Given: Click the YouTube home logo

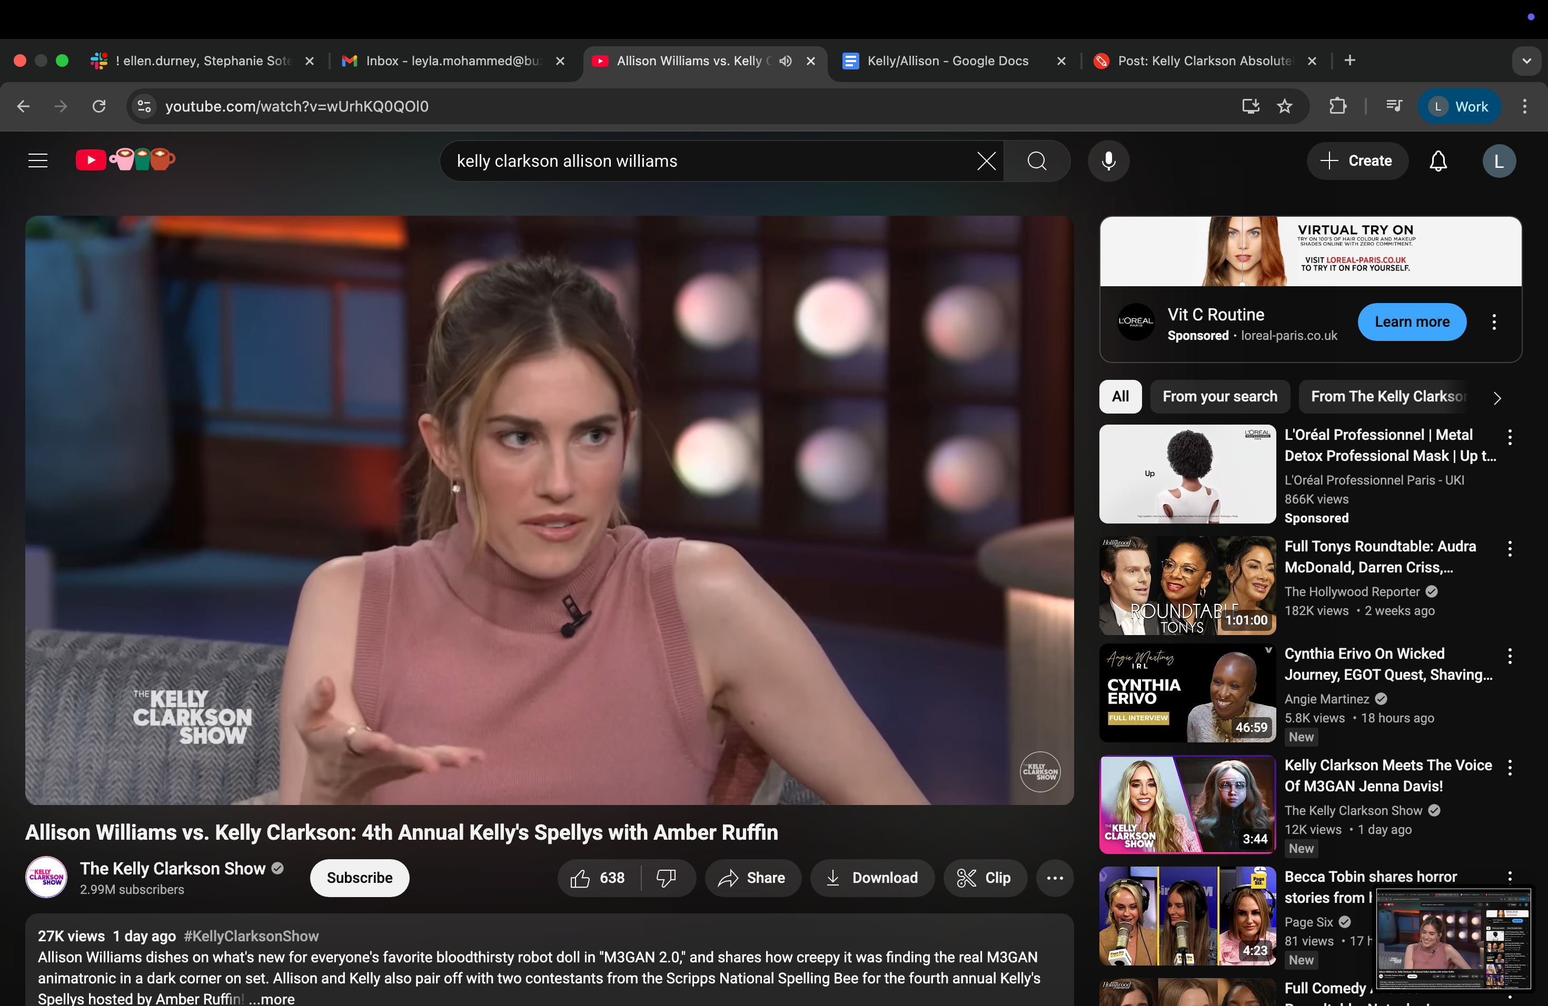Looking at the screenshot, I should tap(91, 159).
